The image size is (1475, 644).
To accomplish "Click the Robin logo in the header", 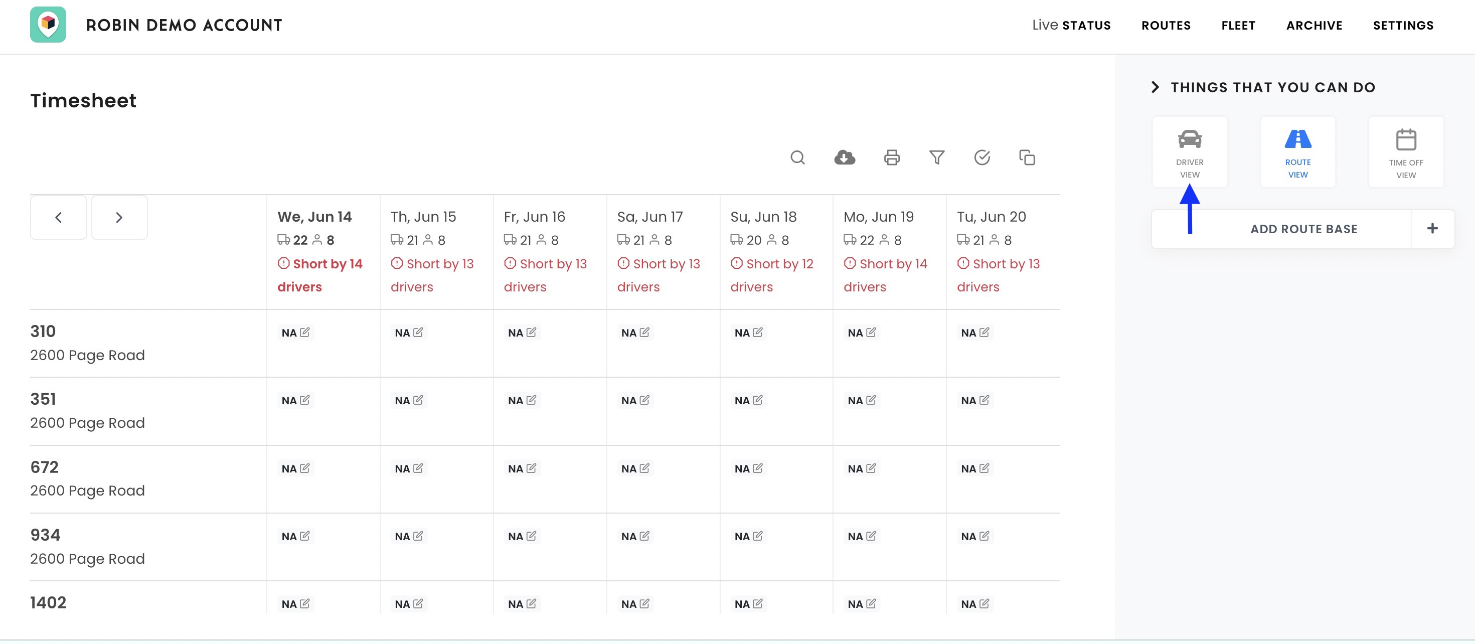I will click(48, 25).
